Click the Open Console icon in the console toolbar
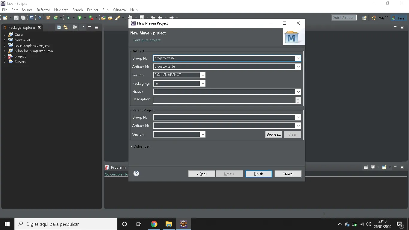Viewport: 409px width, 230px height. (384, 167)
